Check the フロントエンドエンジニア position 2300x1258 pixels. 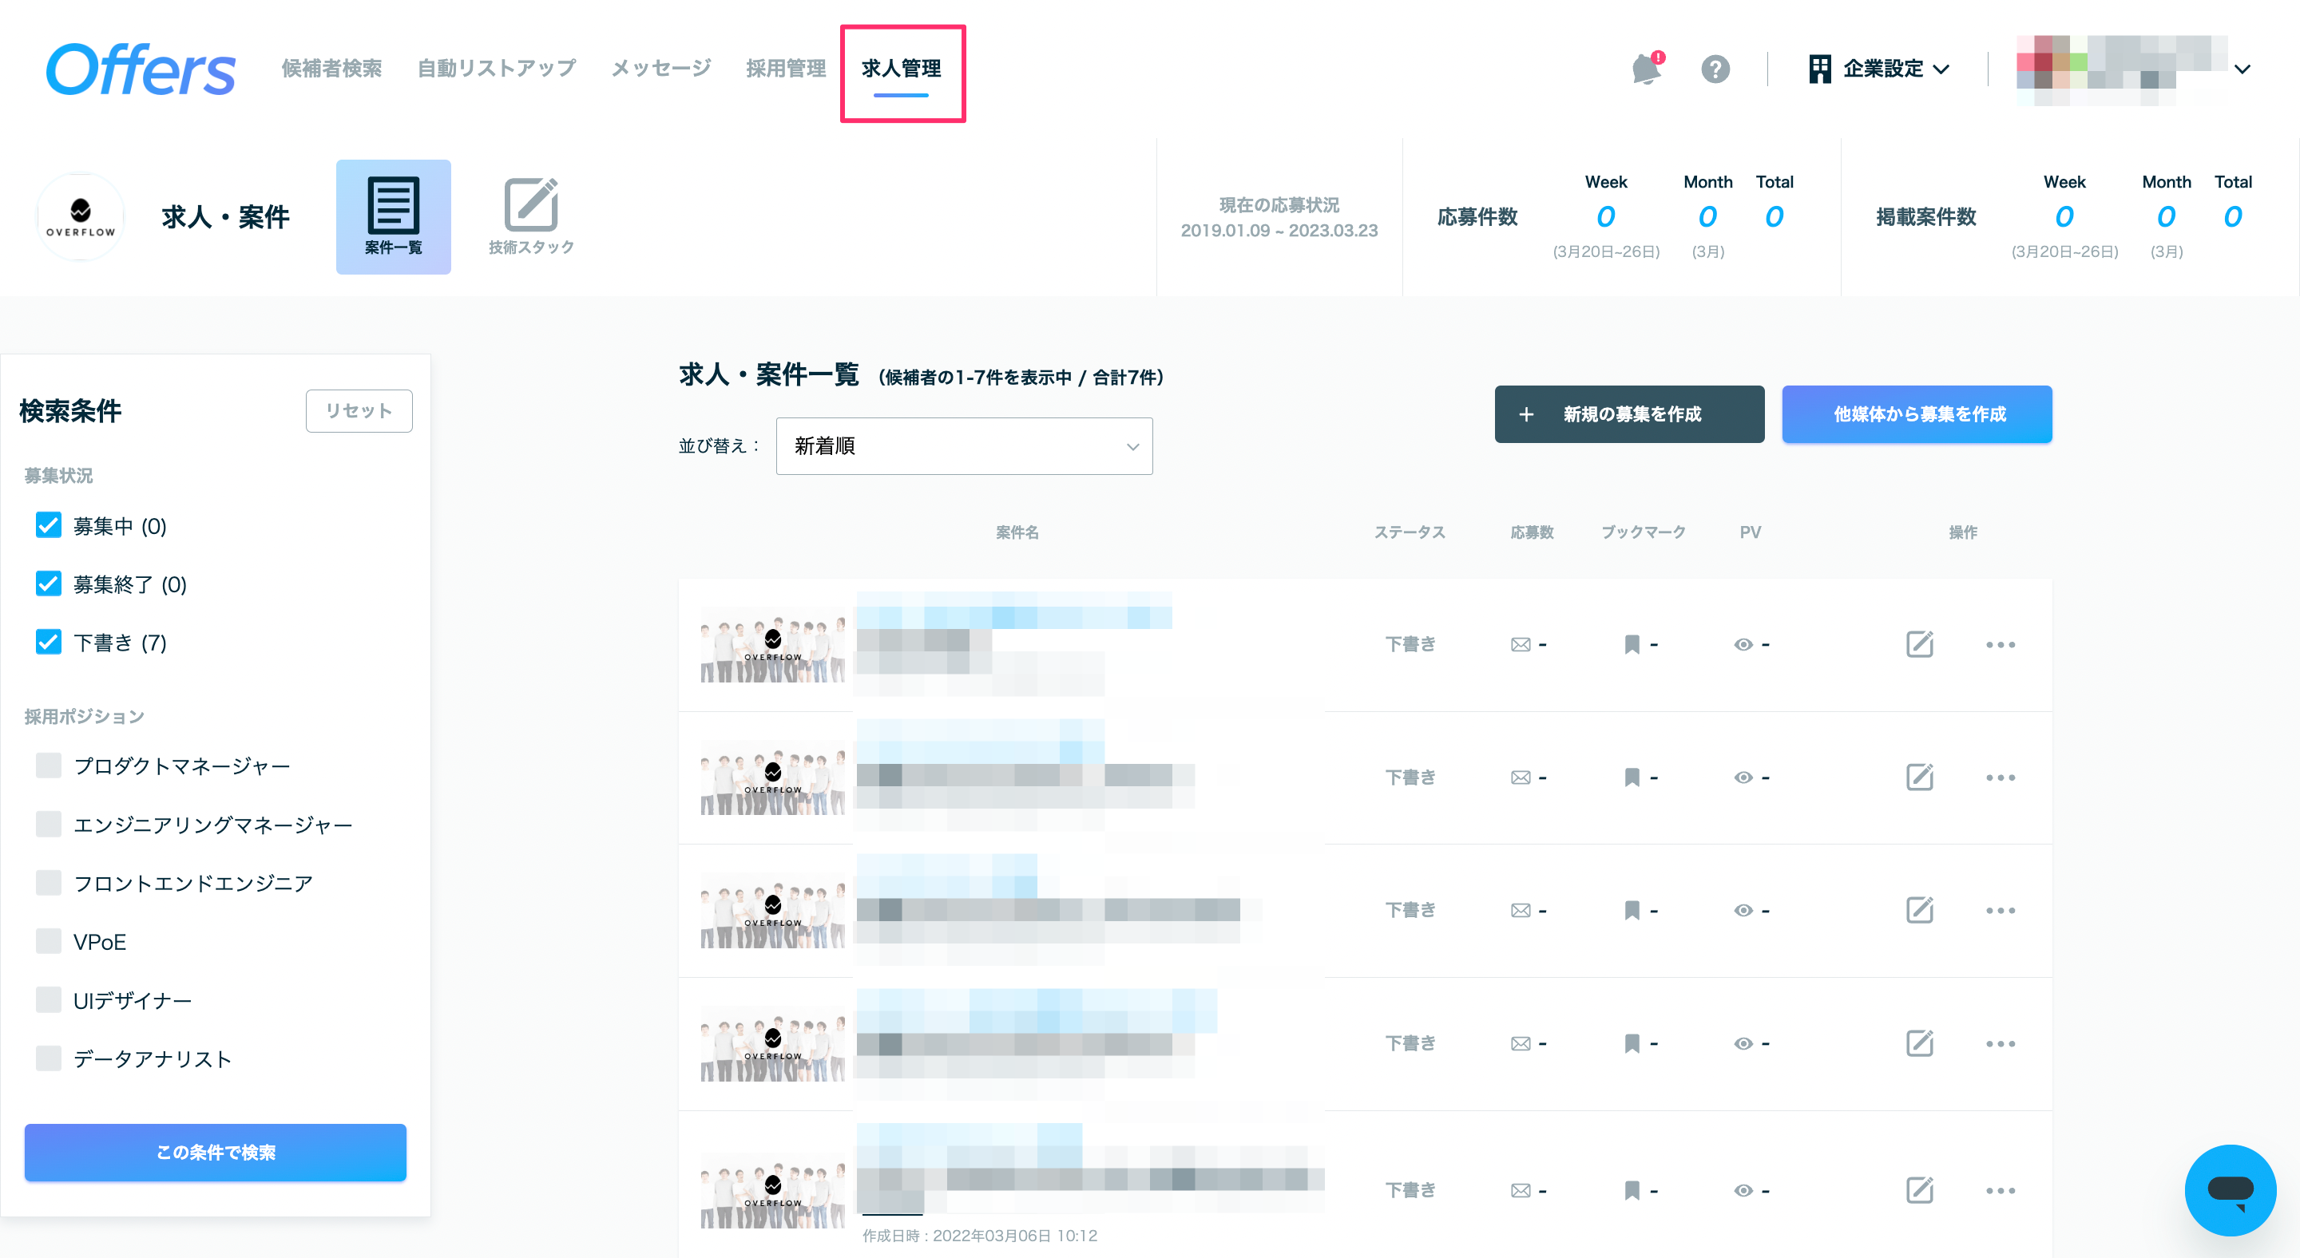click(x=48, y=882)
